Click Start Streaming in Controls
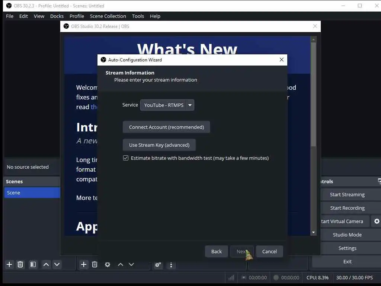 tap(347, 194)
